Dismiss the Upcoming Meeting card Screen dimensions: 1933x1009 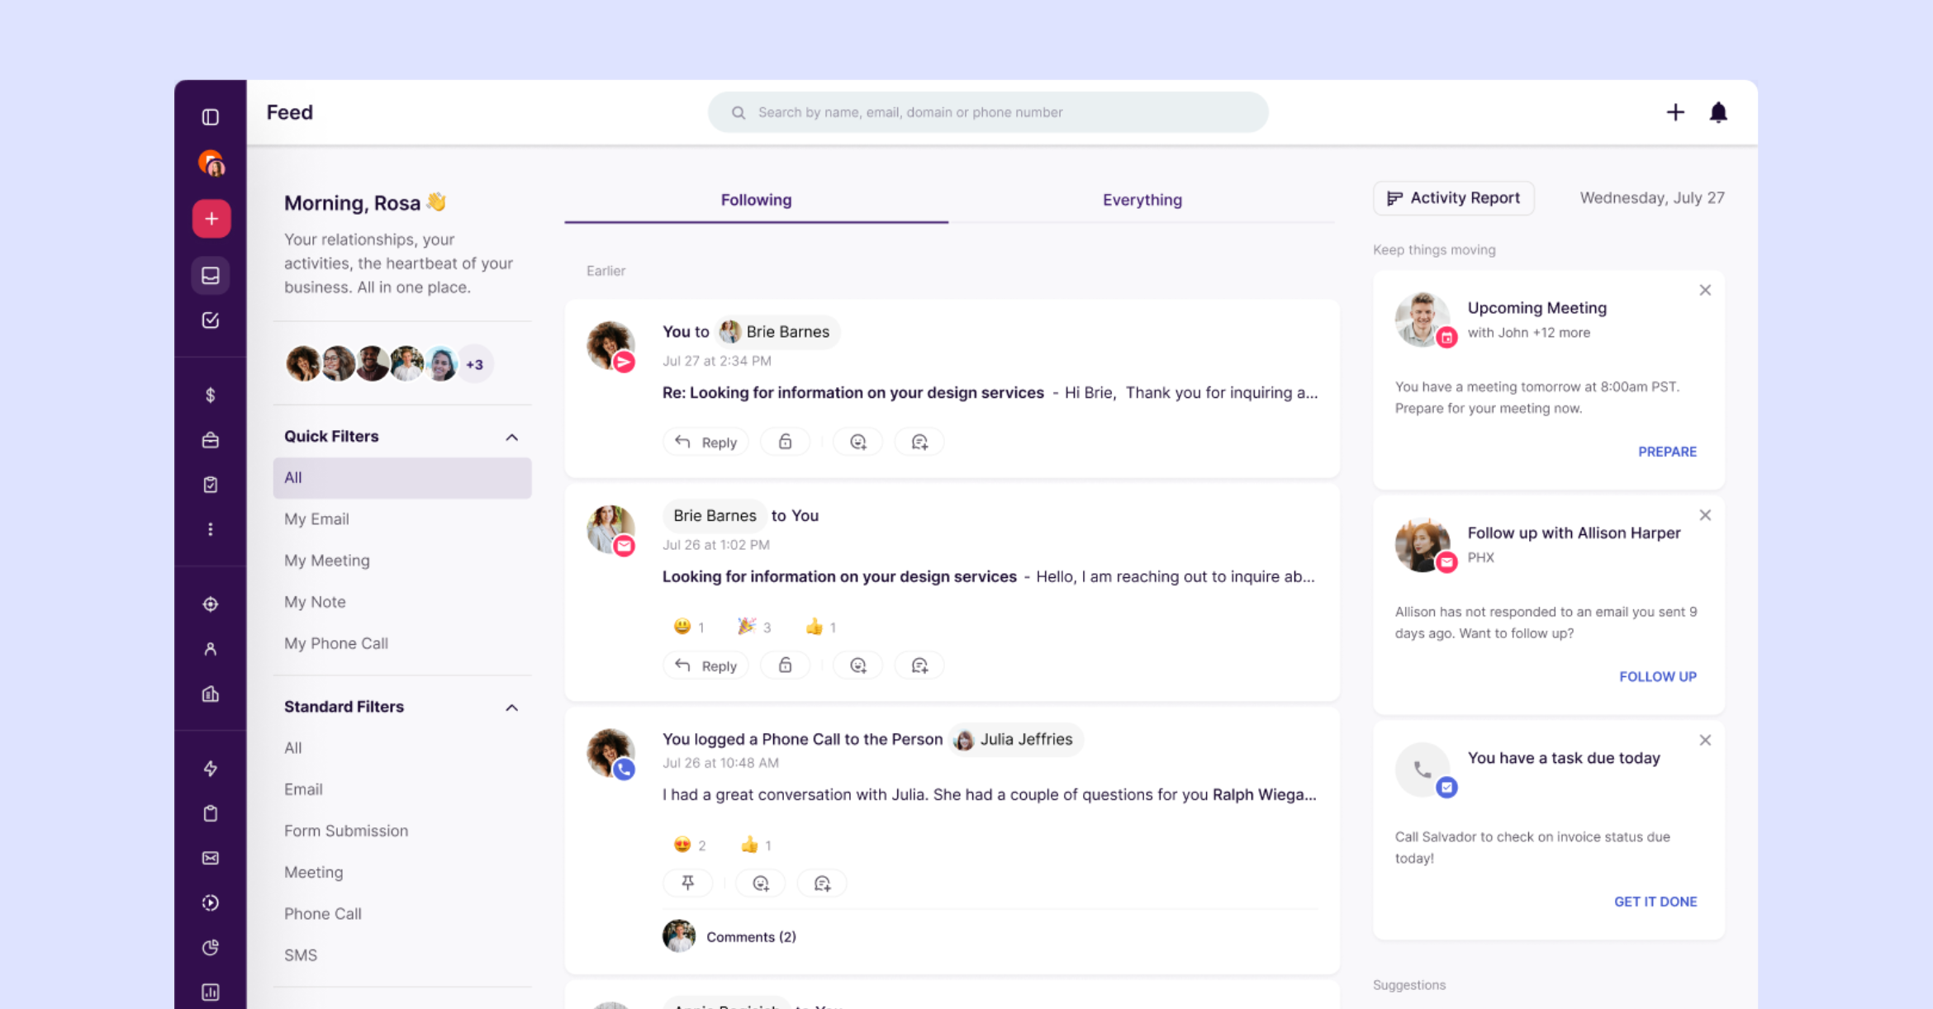1705,290
